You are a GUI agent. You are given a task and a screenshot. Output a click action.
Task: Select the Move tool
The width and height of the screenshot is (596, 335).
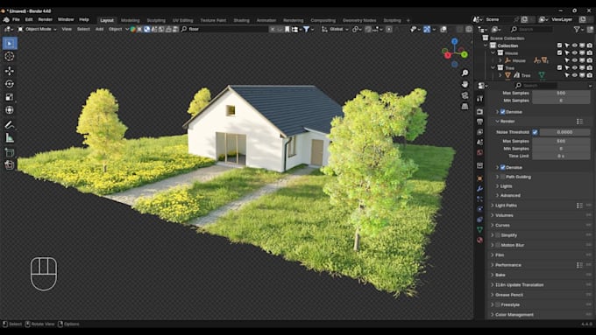click(10, 71)
